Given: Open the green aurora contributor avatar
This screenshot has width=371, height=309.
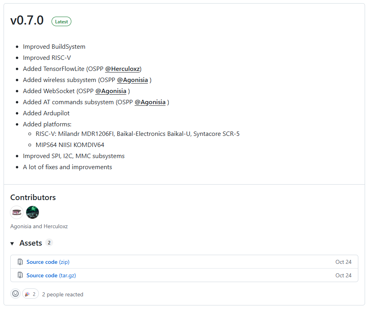Looking at the screenshot, I should pyautogui.click(x=33, y=212).
